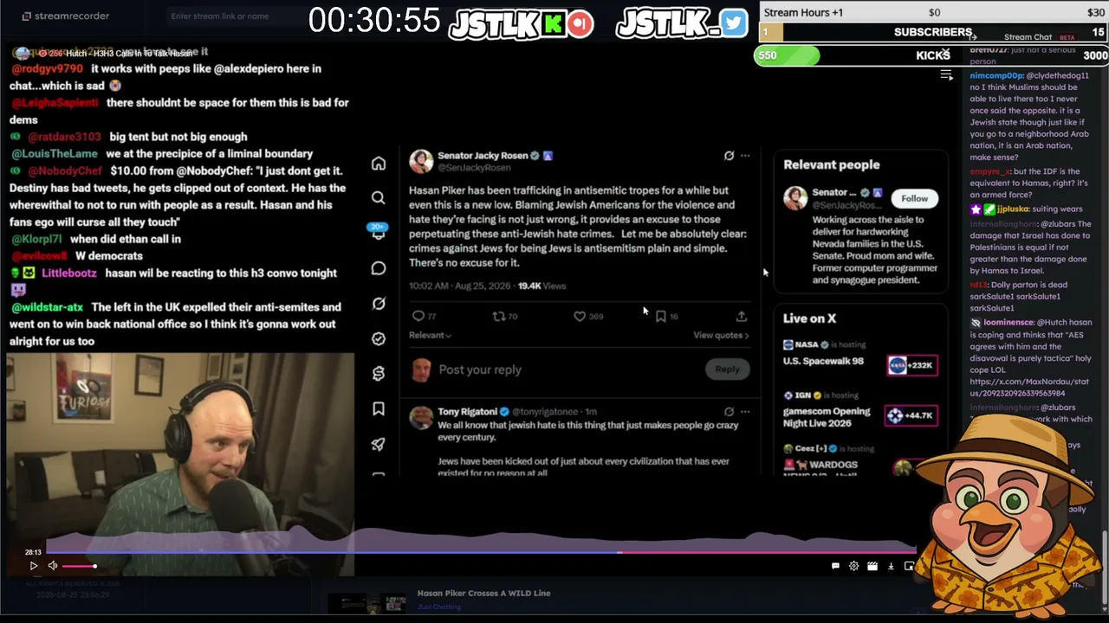Click nimcomp00p username in stream chat
Screen dimensions: 1109x623
(x=996, y=75)
